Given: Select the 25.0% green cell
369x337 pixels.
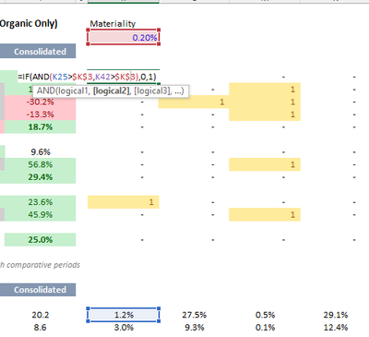Looking at the screenshot, I should (x=41, y=240).
